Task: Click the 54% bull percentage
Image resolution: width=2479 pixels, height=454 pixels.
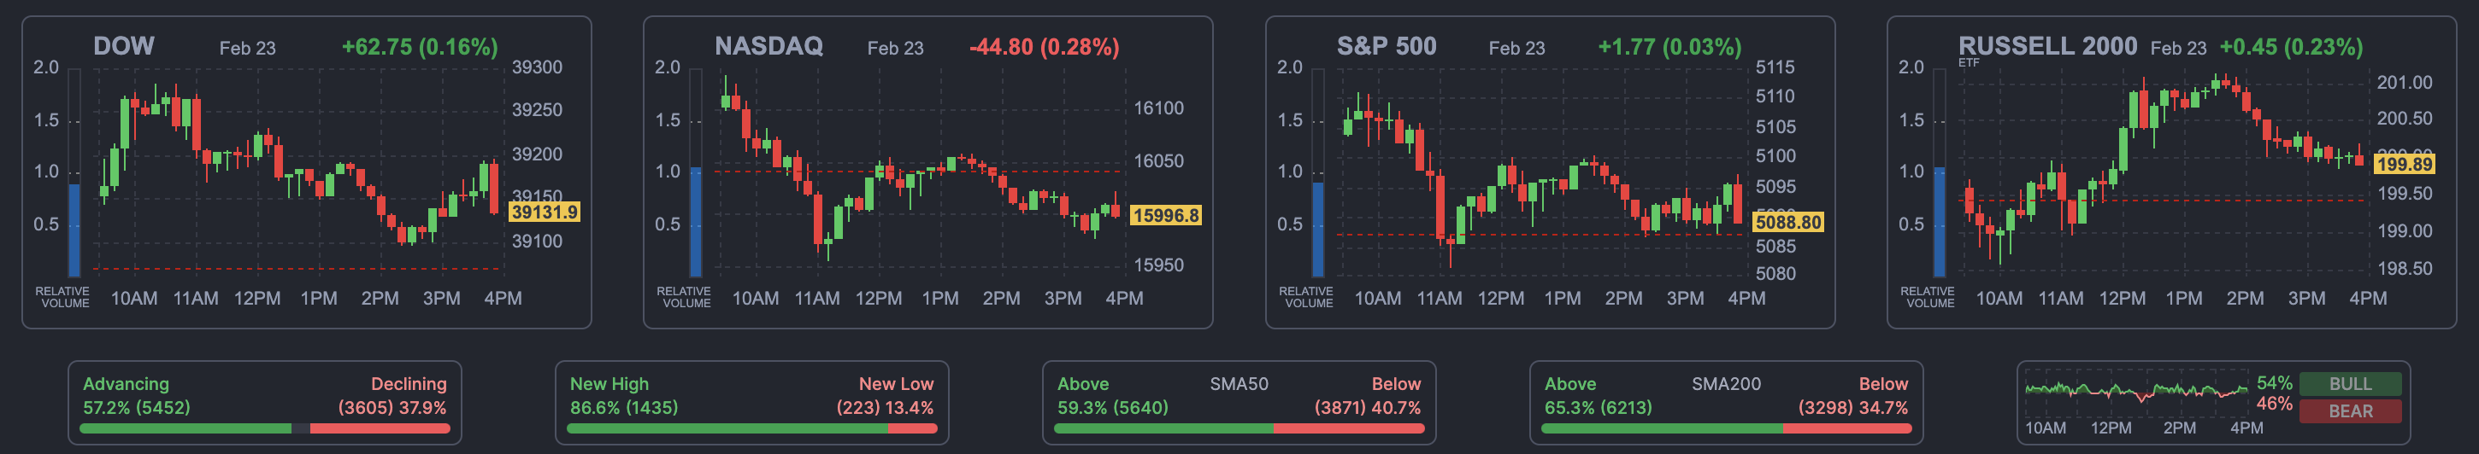Action: click(x=2274, y=383)
